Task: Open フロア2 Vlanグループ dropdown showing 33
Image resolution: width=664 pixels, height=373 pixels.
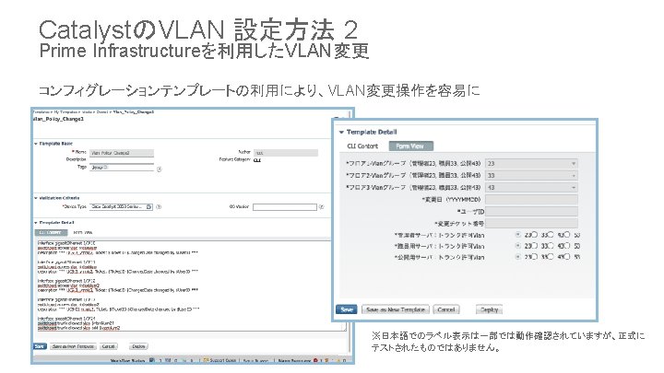Action: [x=531, y=175]
